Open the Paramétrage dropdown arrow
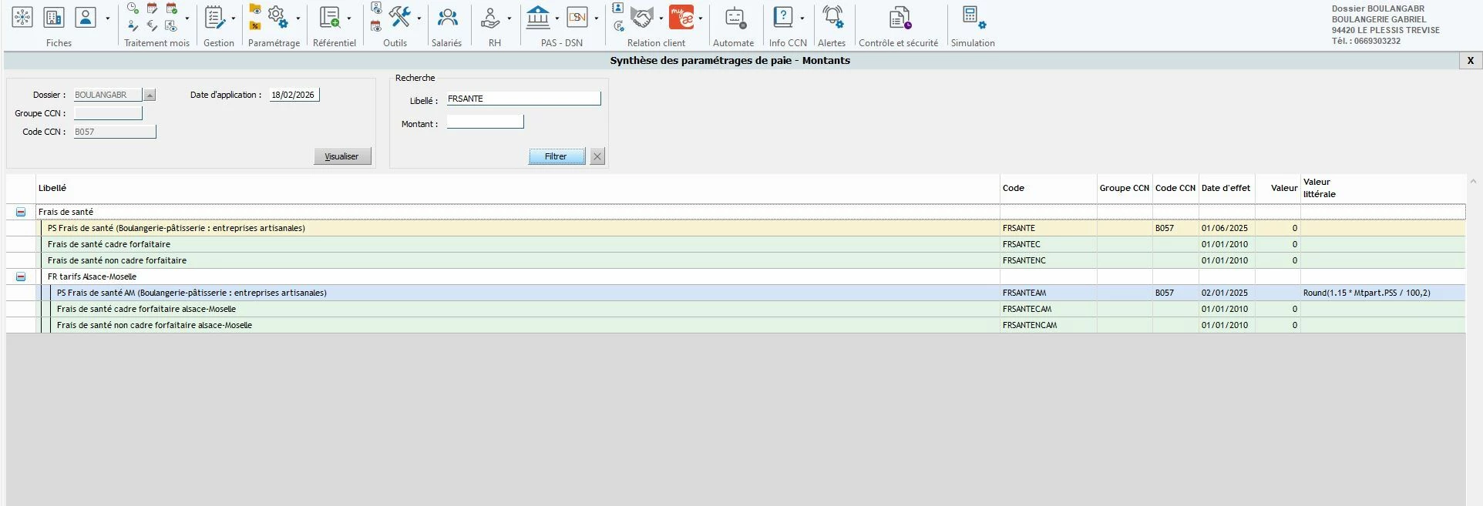This screenshot has width=1483, height=506. click(x=298, y=18)
